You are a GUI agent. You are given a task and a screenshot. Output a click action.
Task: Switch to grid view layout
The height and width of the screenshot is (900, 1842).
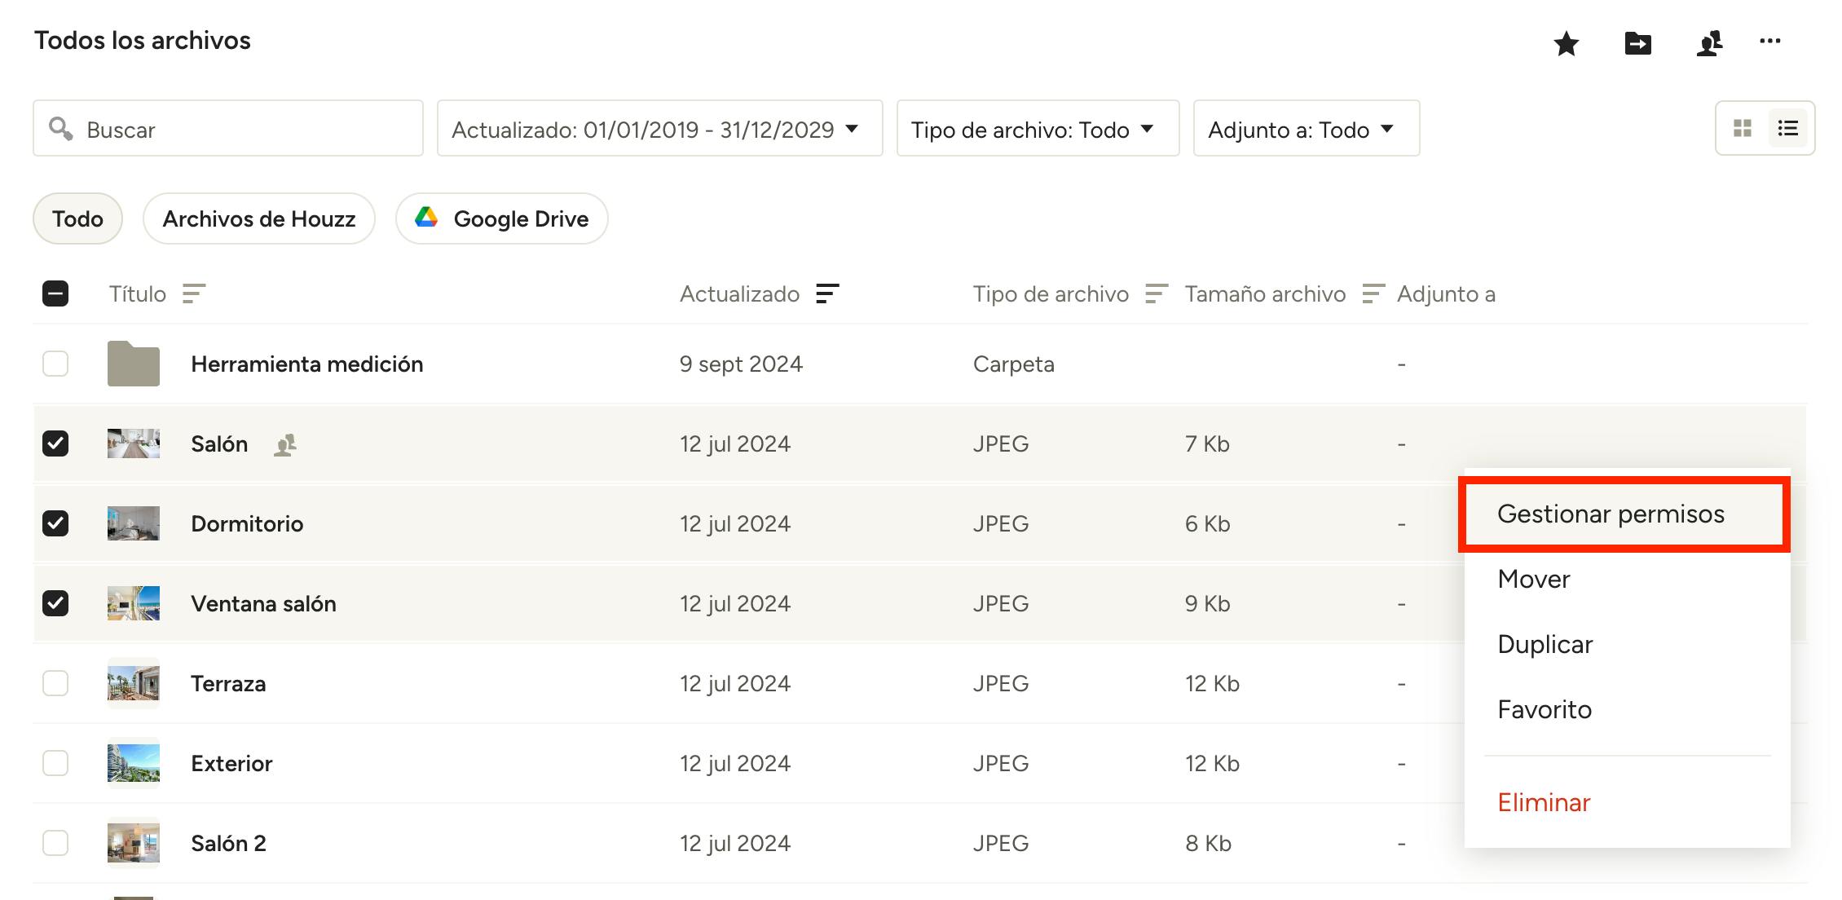pos(1743,128)
